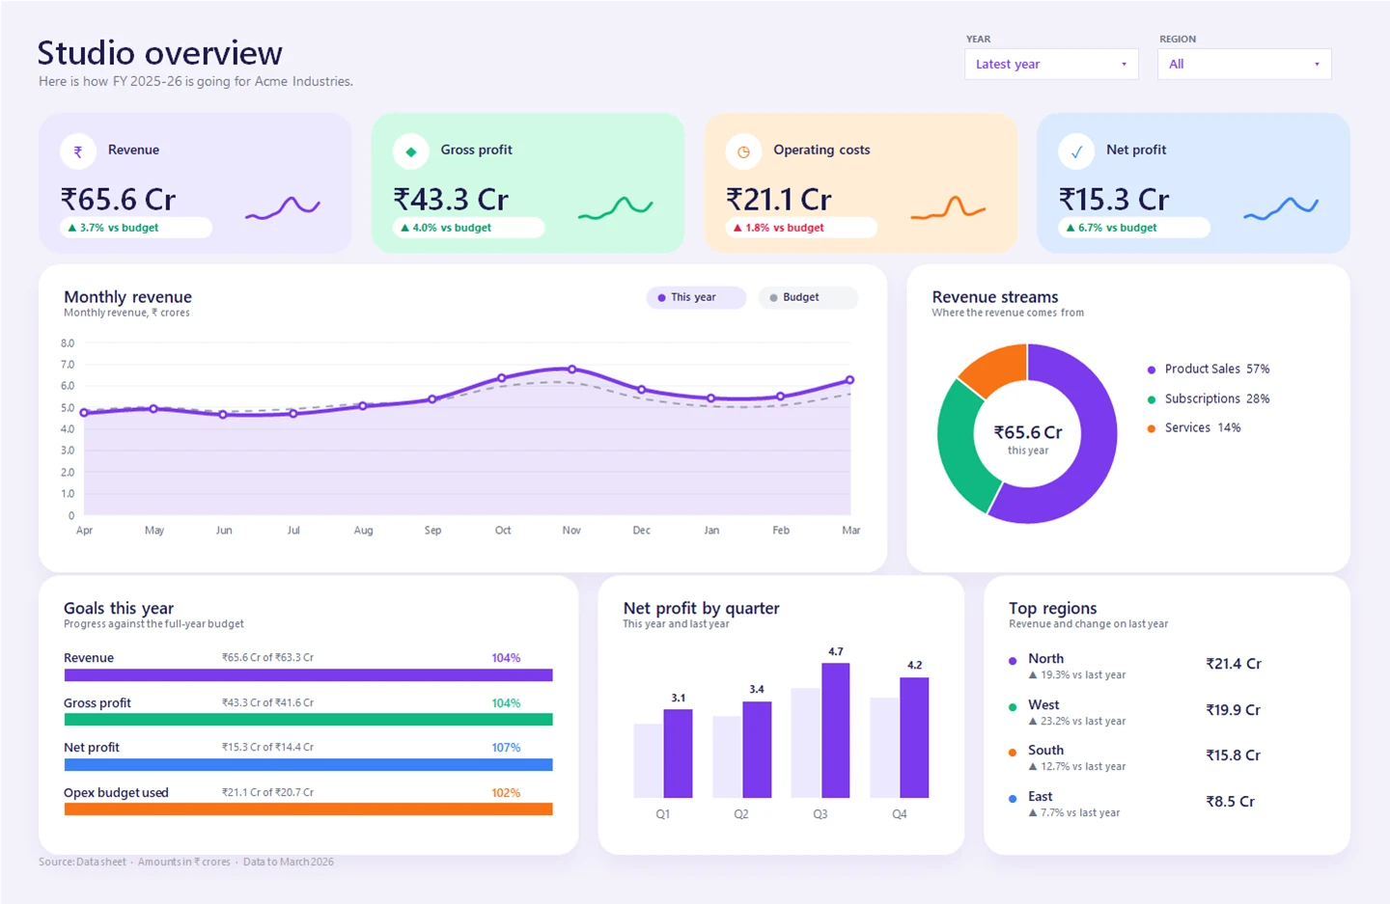Click the Subscriptions 28% legend item
Viewport: 1390px width, 904px height.
pos(1208,398)
